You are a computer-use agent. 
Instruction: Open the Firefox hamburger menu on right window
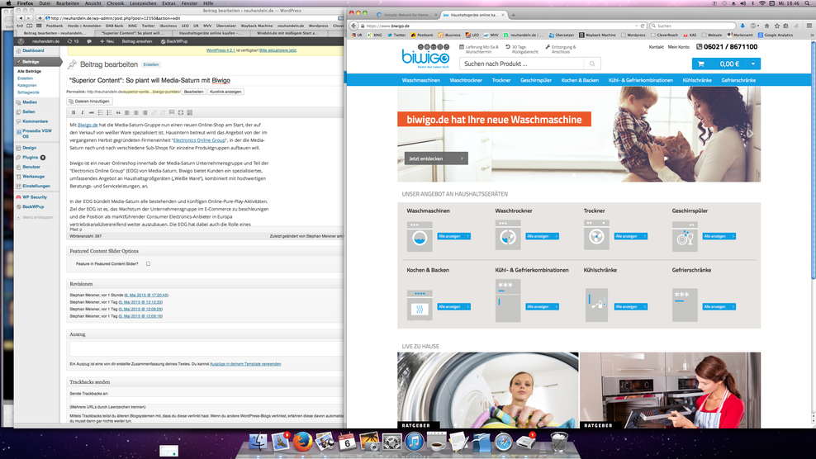coord(809,26)
